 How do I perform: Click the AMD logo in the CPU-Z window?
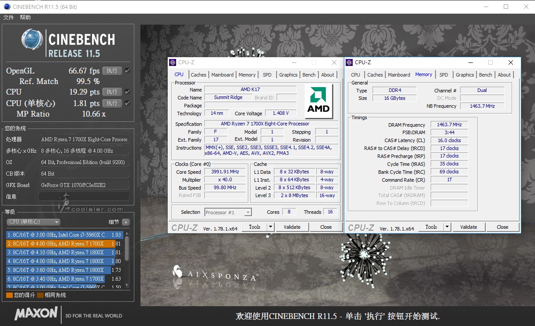[319, 101]
